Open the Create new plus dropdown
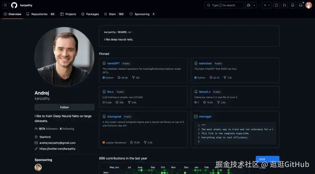This screenshot has width=315, height=174. click(x=267, y=5)
